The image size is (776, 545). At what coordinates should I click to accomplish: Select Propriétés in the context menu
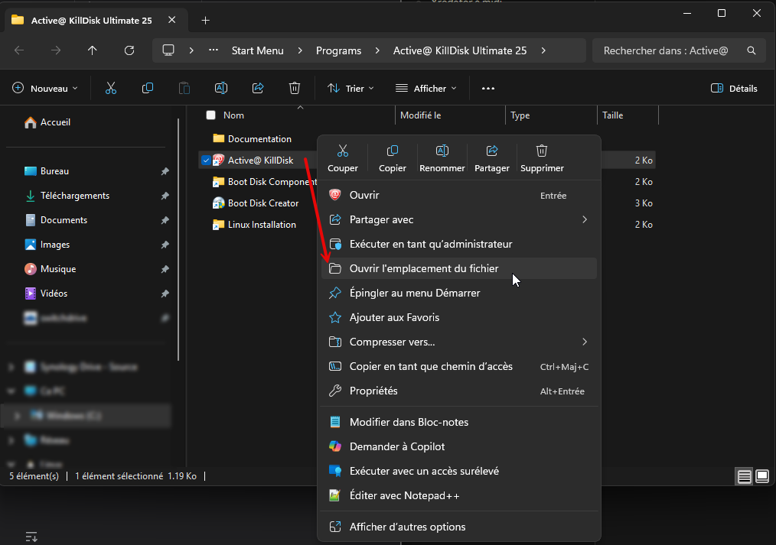pyautogui.click(x=458, y=391)
